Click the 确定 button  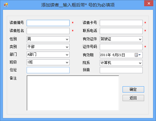[x=133, y=89]
